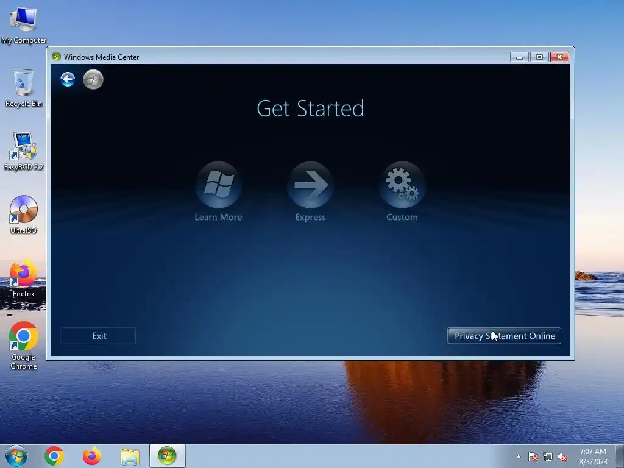Open the Windows Start menu
The image size is (624, 468).
click(x=16, y=456)
